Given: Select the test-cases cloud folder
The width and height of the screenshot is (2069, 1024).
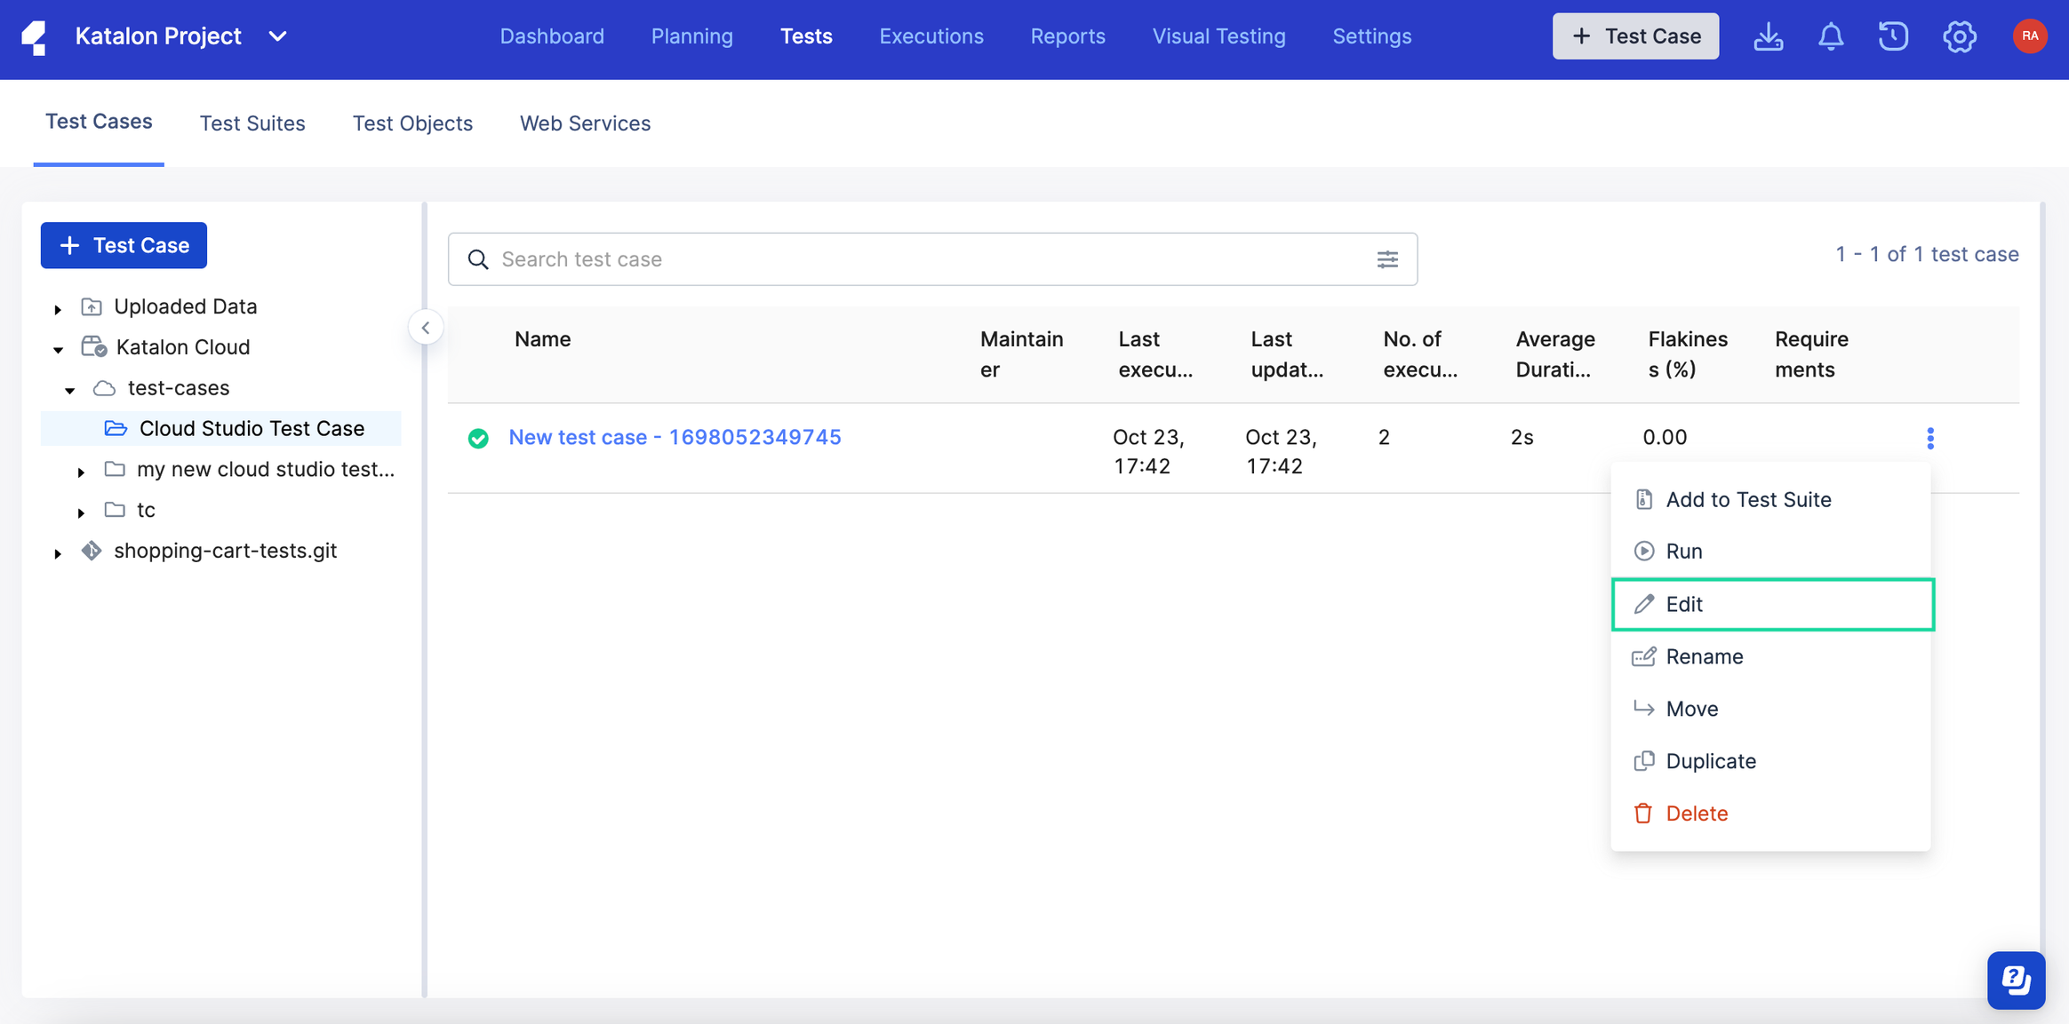Looking at the screenshot, I should coord(179,388).
